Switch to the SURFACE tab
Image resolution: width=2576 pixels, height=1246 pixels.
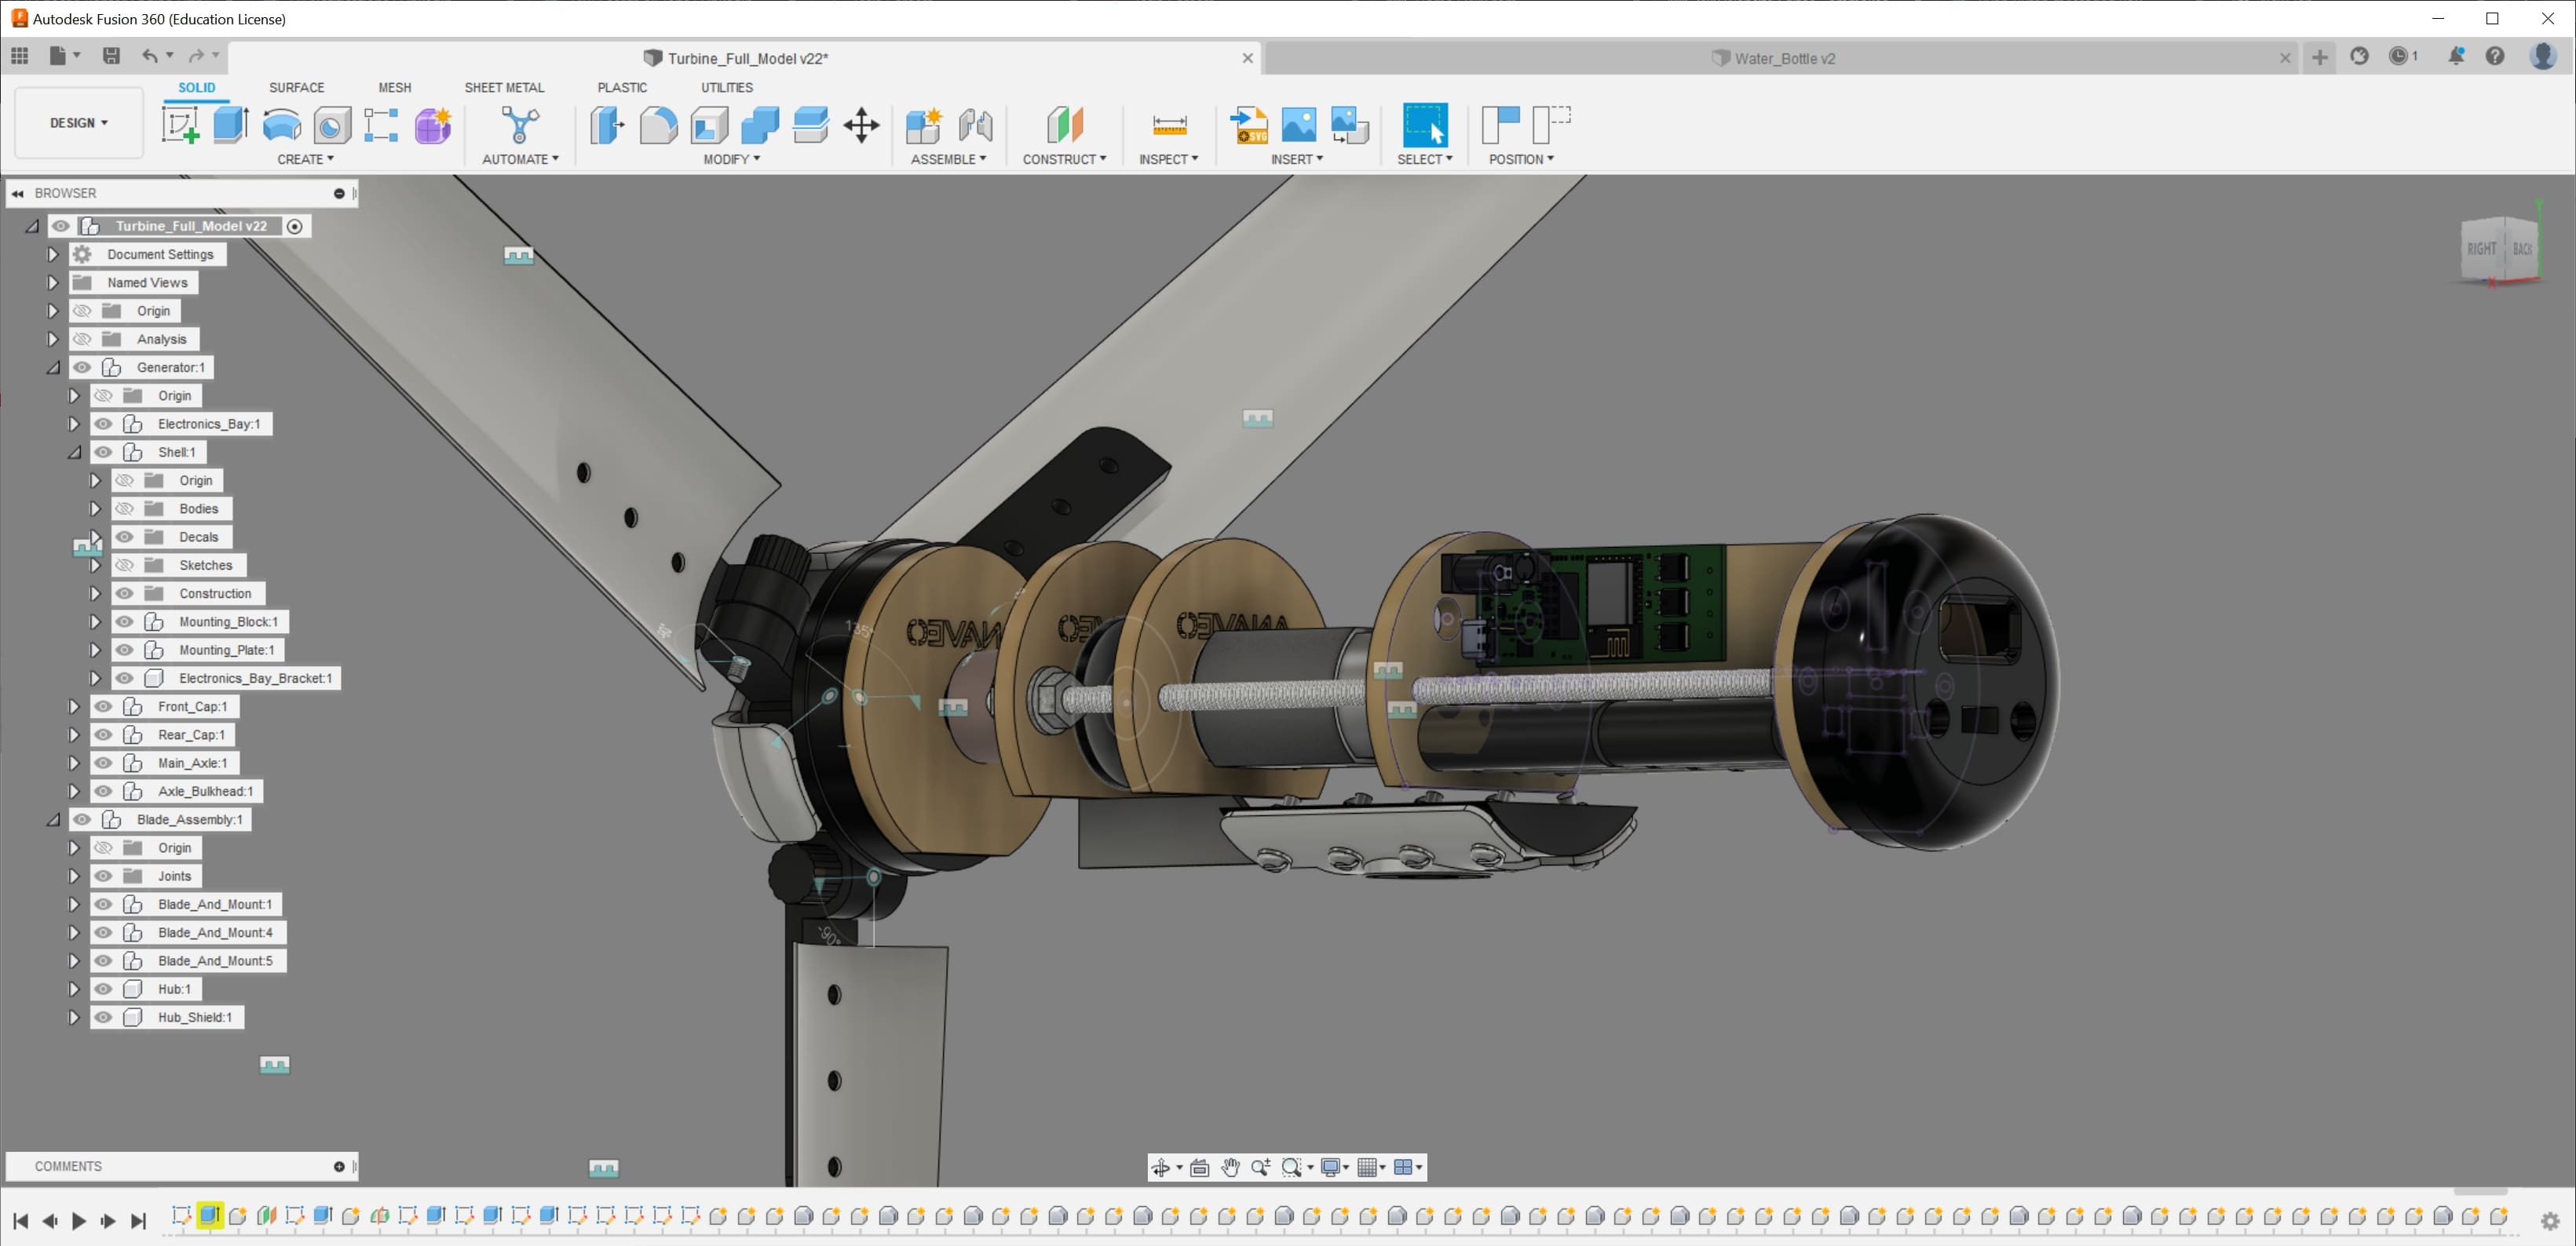click(x=296, y=88)
